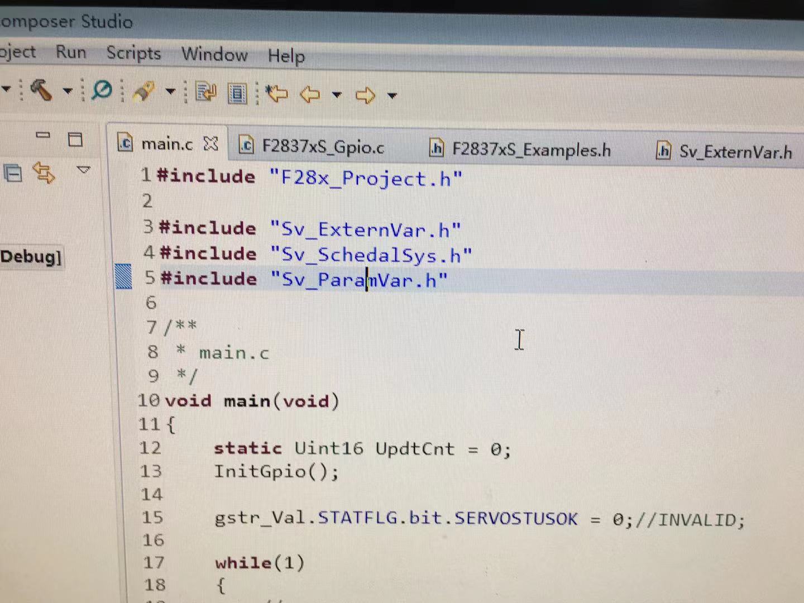
Task: Click line number 14 in the editor
Action: pos(151,494)
